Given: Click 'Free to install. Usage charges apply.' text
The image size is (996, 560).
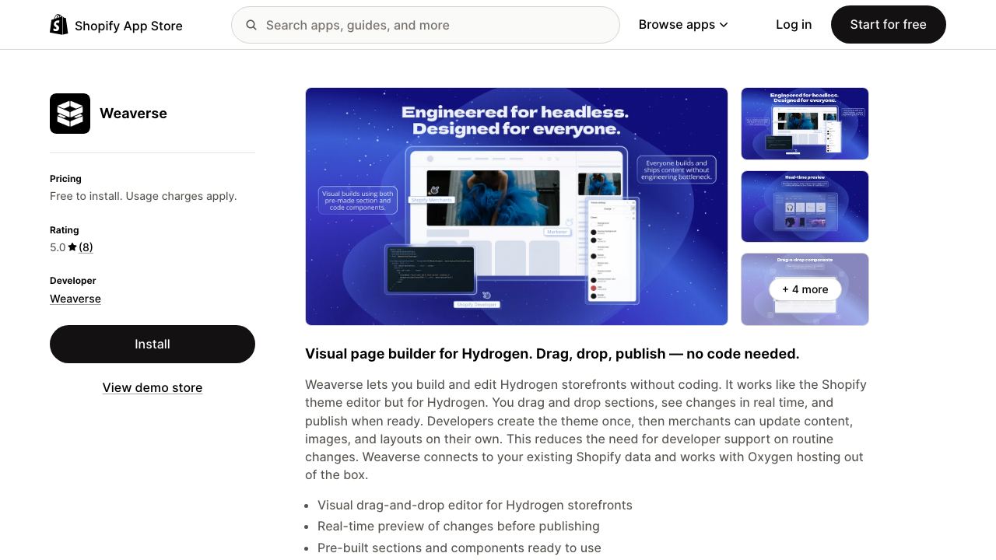Looking at the screenshot, I should (143, 196).
